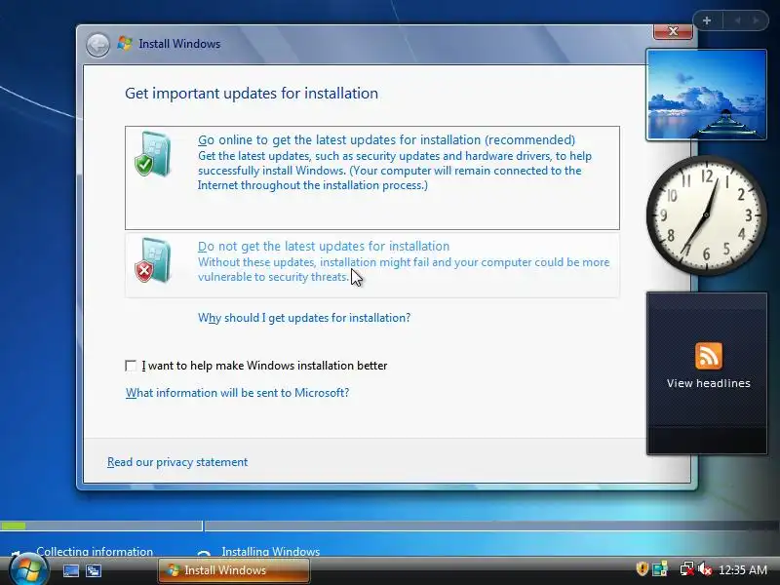Check 'I want to help make Windows installation better'

tap(131, 367)
